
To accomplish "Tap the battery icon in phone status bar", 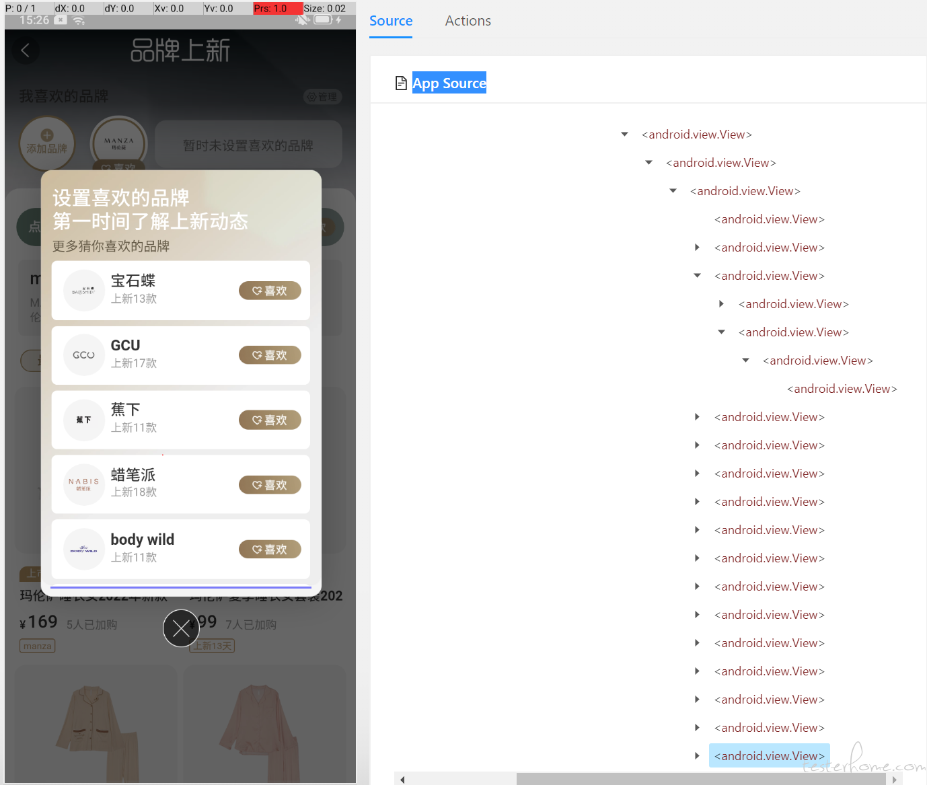I will (x=324, y=20).
